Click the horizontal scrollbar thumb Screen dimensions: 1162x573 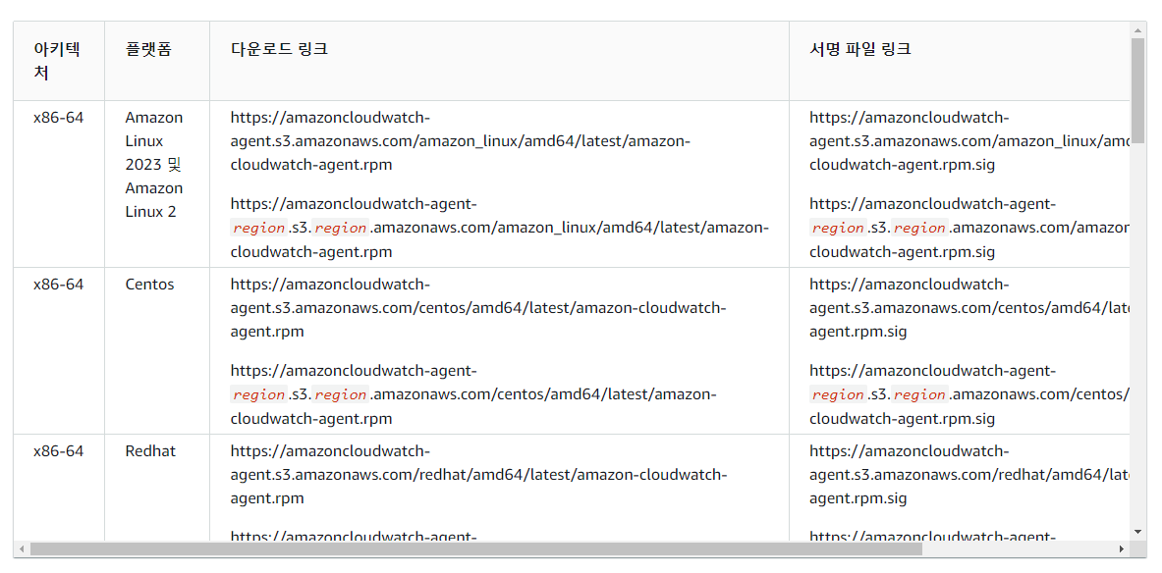pos(475,548)
